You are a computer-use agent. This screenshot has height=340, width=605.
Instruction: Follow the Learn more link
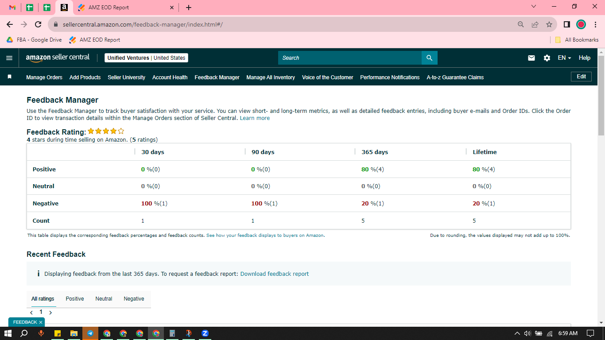coord(255,118)
